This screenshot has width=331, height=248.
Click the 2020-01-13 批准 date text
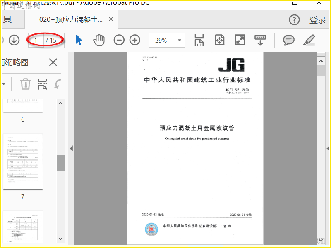click(x=153, y=215)
